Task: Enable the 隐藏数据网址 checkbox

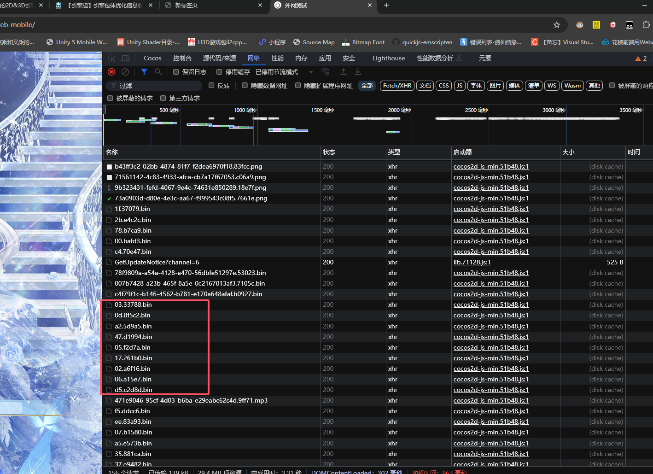Action: [245, 85]
